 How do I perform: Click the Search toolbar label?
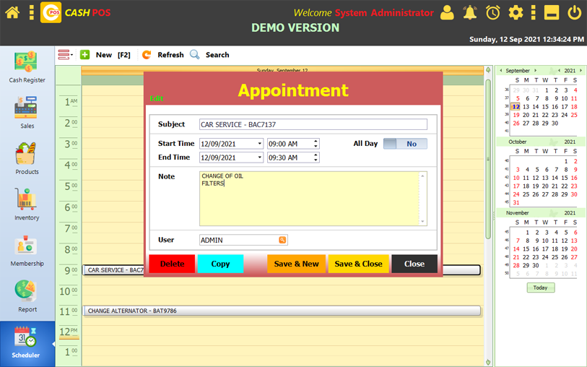point(217,55)
